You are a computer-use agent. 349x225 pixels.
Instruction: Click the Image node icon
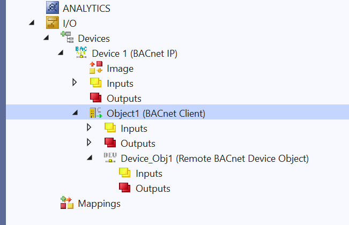click(x=96, y=67)
